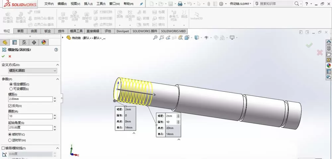Switch to the 草图 ribbon tab
Screen dimensions: 332x159
tap(20, 31)
